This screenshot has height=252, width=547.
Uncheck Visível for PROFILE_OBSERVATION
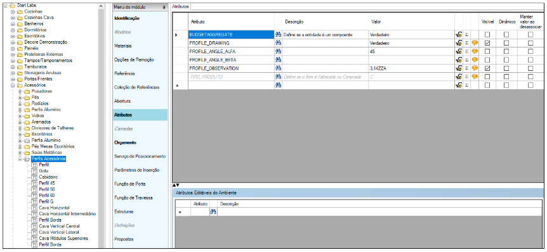[x=487, y=68]
